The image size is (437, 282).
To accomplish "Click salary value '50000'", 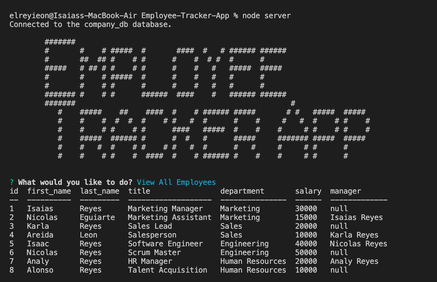I will click(x=306, y=253).
